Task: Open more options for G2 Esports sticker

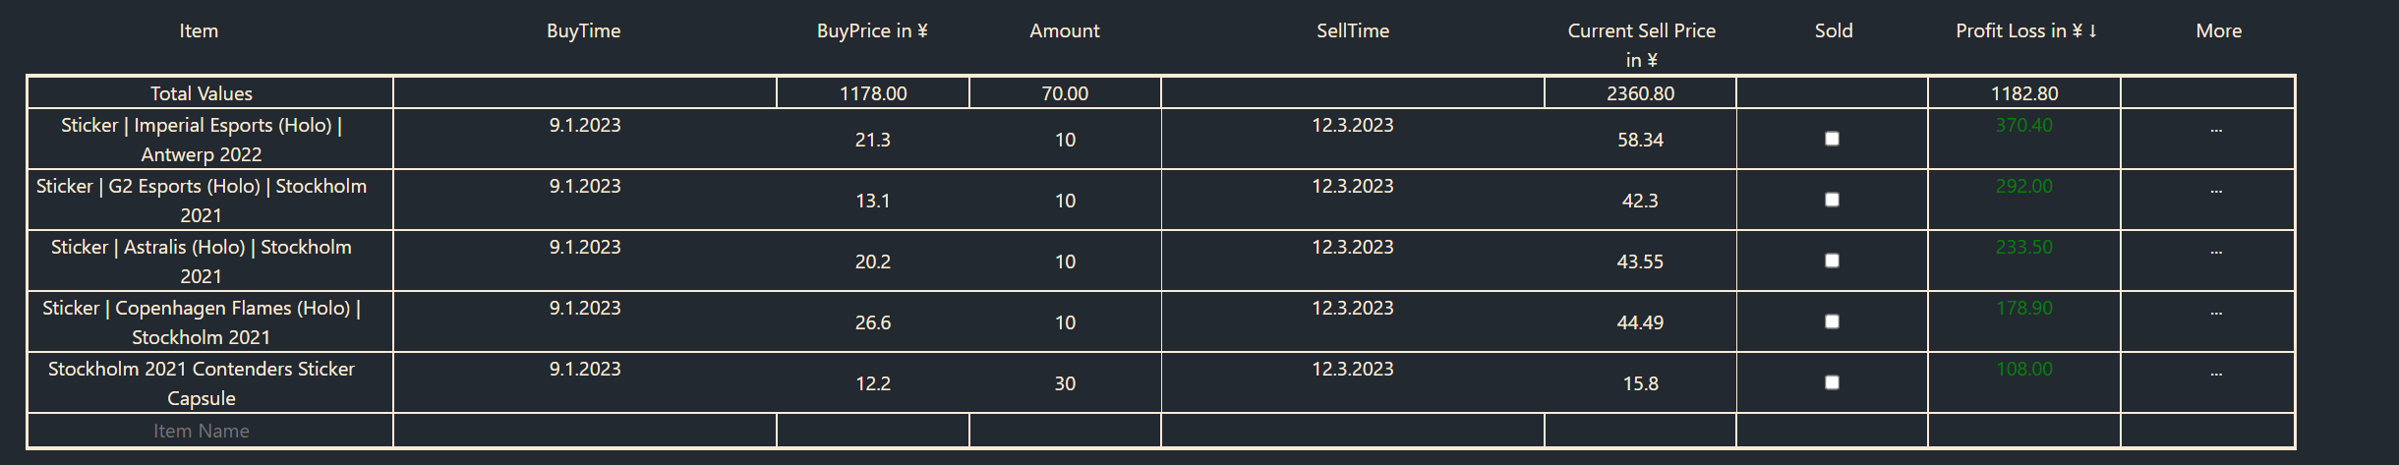Action: [2216, 190]
